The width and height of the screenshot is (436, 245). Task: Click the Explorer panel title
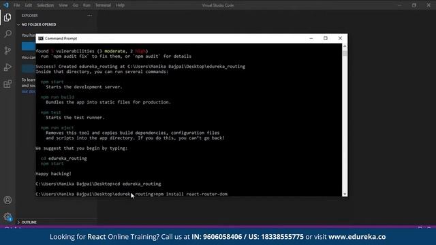30,16
